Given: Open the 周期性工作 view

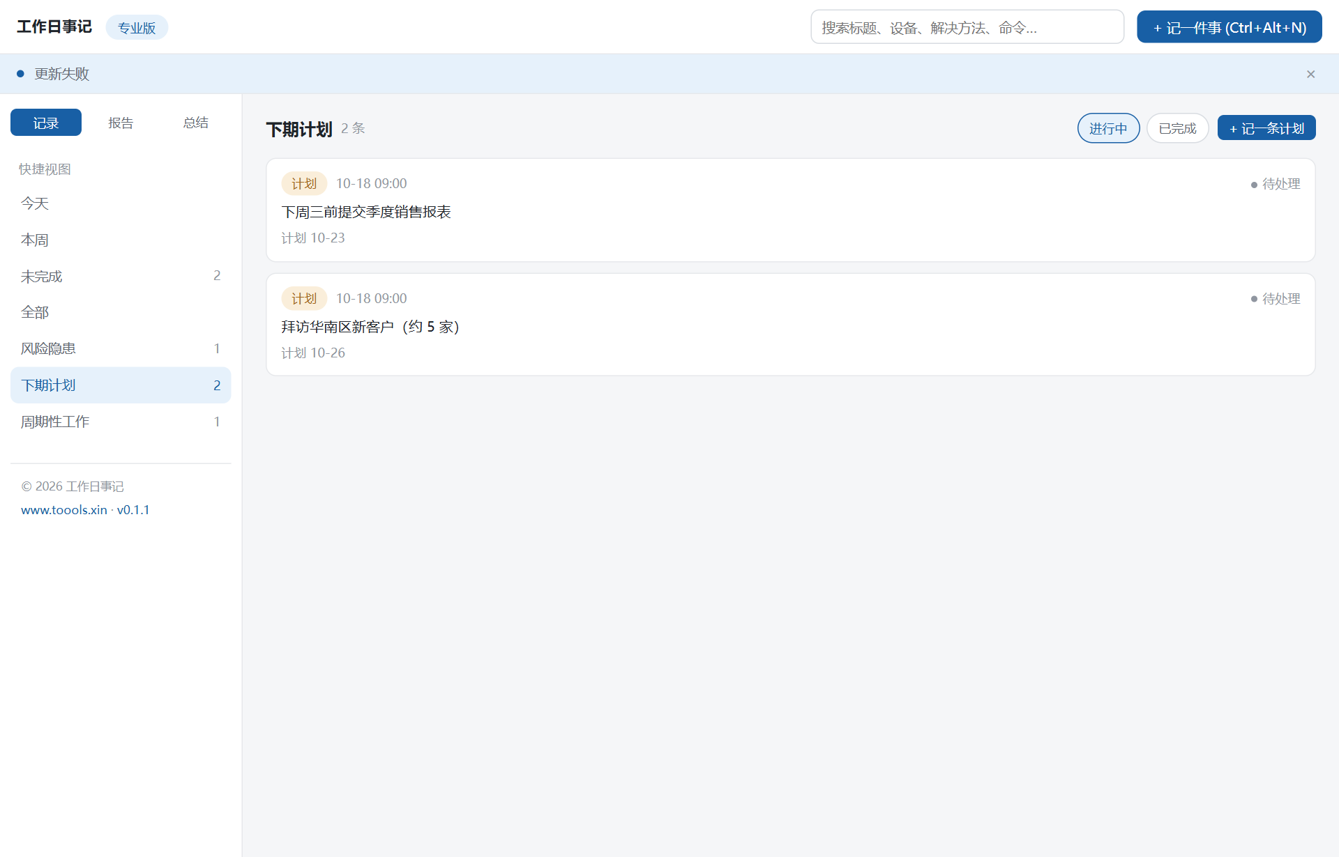Looking at the screenshot, I should point(121,422).
